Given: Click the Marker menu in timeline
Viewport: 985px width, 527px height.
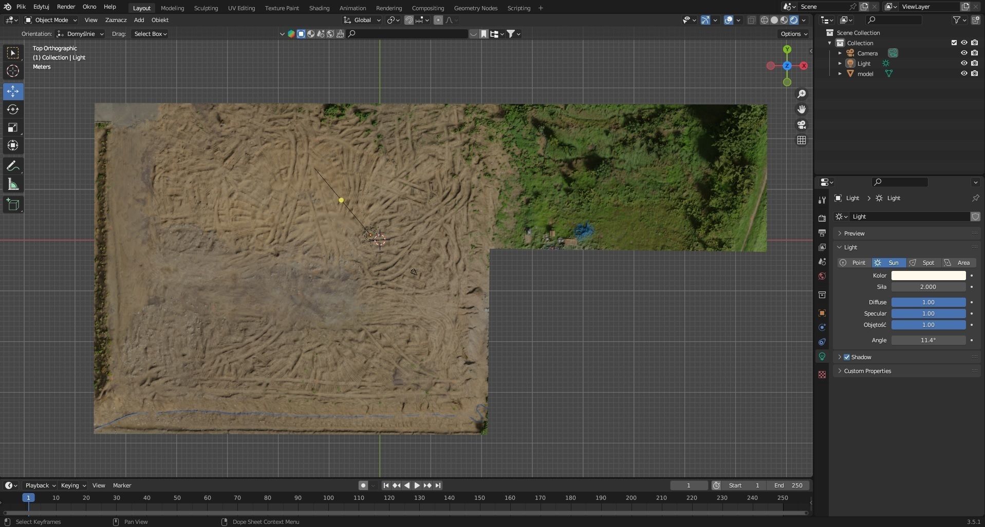Looking at the screenshot, I should 122,485.
